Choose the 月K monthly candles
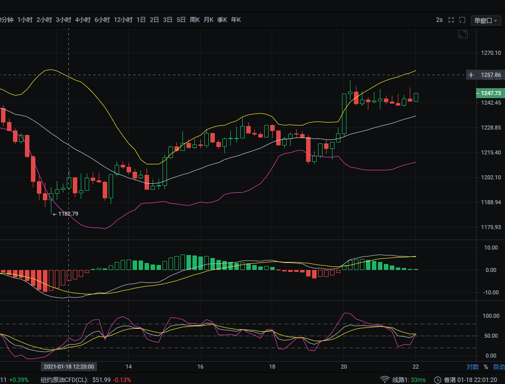Viewport: 505px width, 384px height. click(208, 20)
